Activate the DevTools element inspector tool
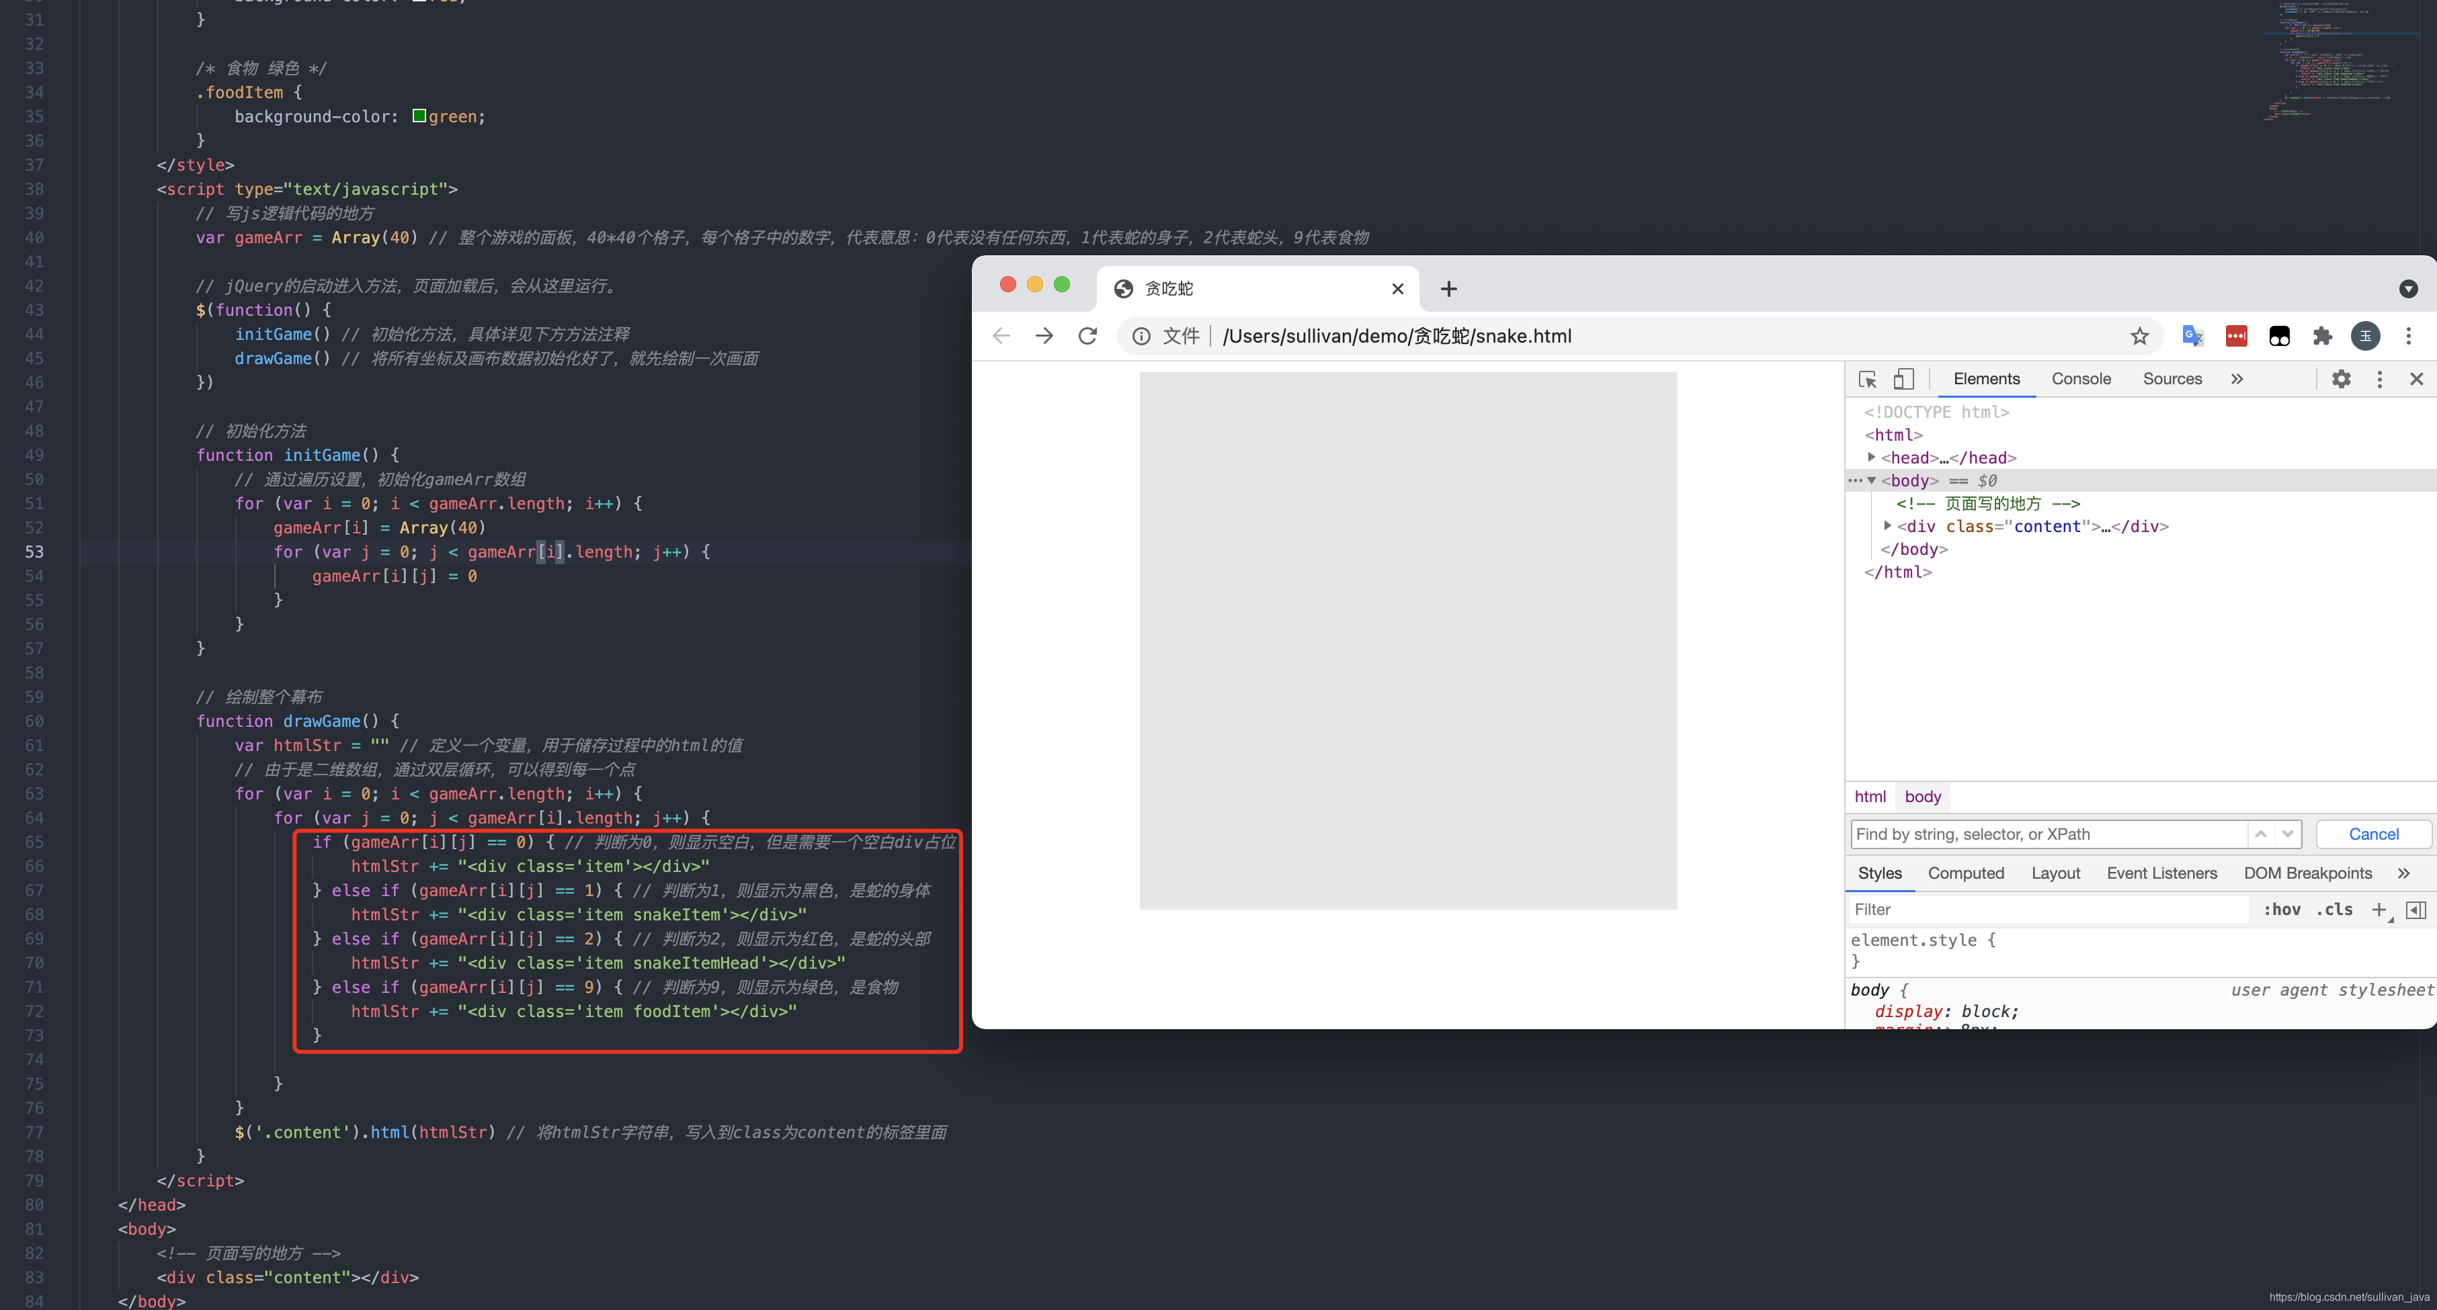This screenshot has width=2437, height=1310. 1868,380
